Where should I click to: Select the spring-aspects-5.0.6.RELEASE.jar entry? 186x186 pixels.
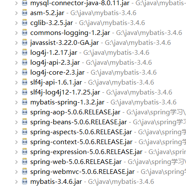coord(81,132)
